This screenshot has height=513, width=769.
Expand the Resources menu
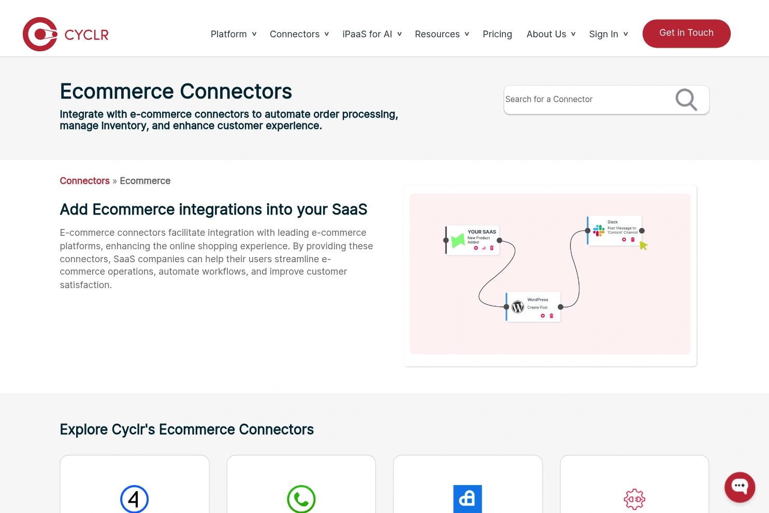click(442, 34)
